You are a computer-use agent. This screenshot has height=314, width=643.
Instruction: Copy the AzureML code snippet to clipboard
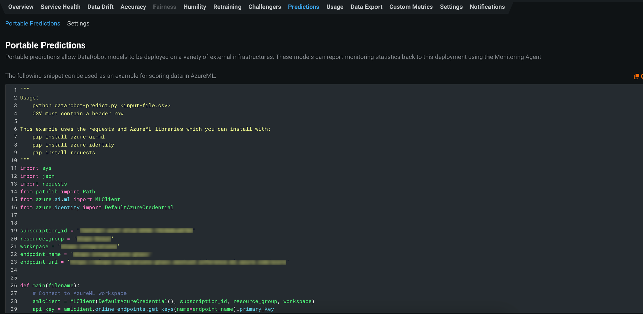(x=637, y=76)
